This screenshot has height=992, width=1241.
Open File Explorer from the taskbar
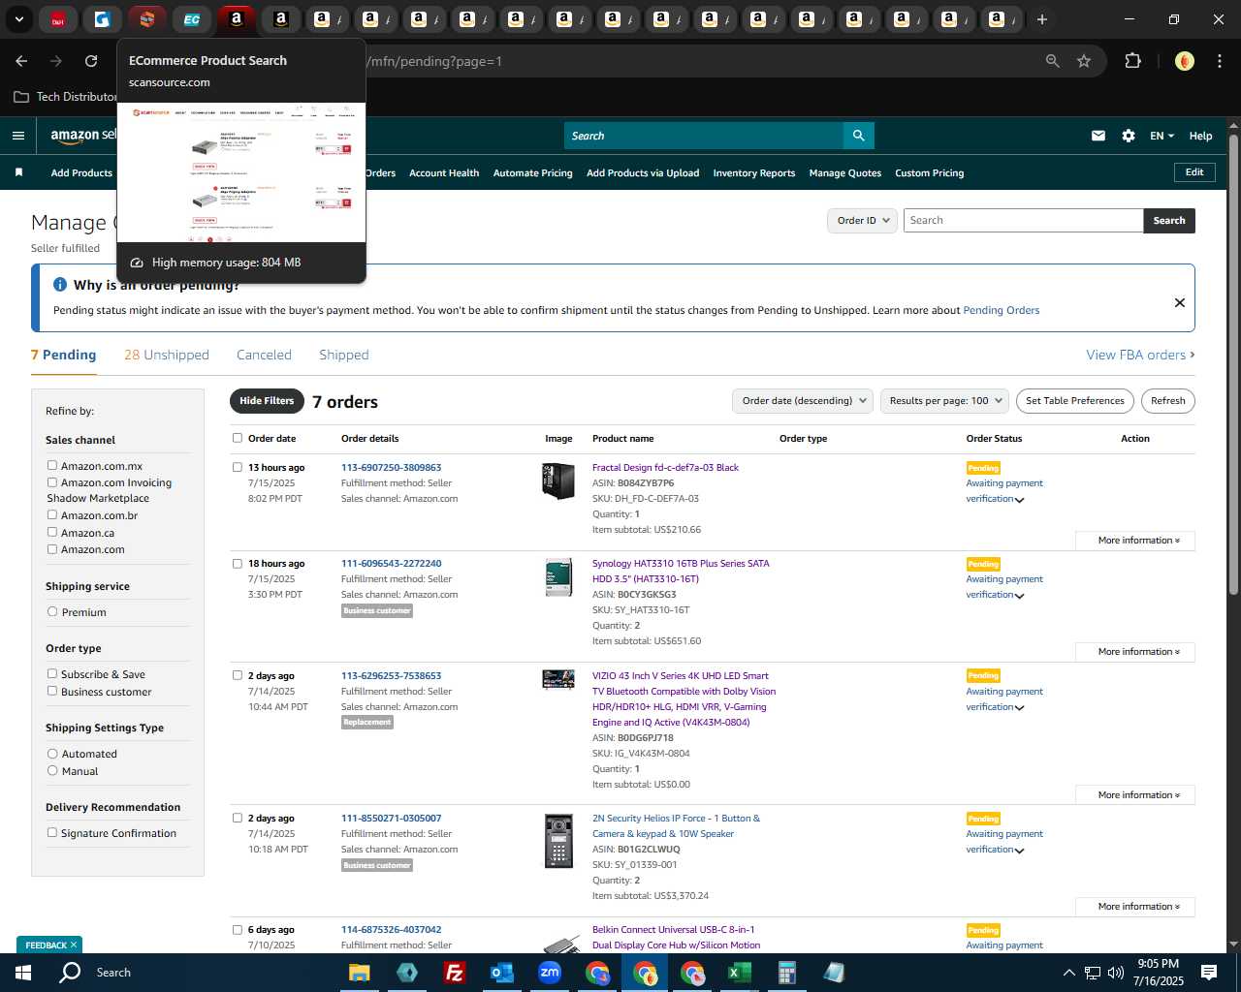coord(360,973)
